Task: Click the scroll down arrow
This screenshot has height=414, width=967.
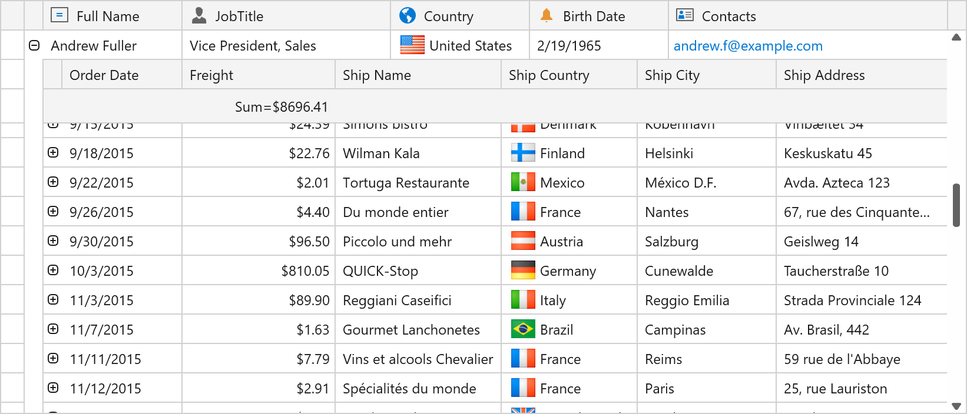Action: coord(956,406)
